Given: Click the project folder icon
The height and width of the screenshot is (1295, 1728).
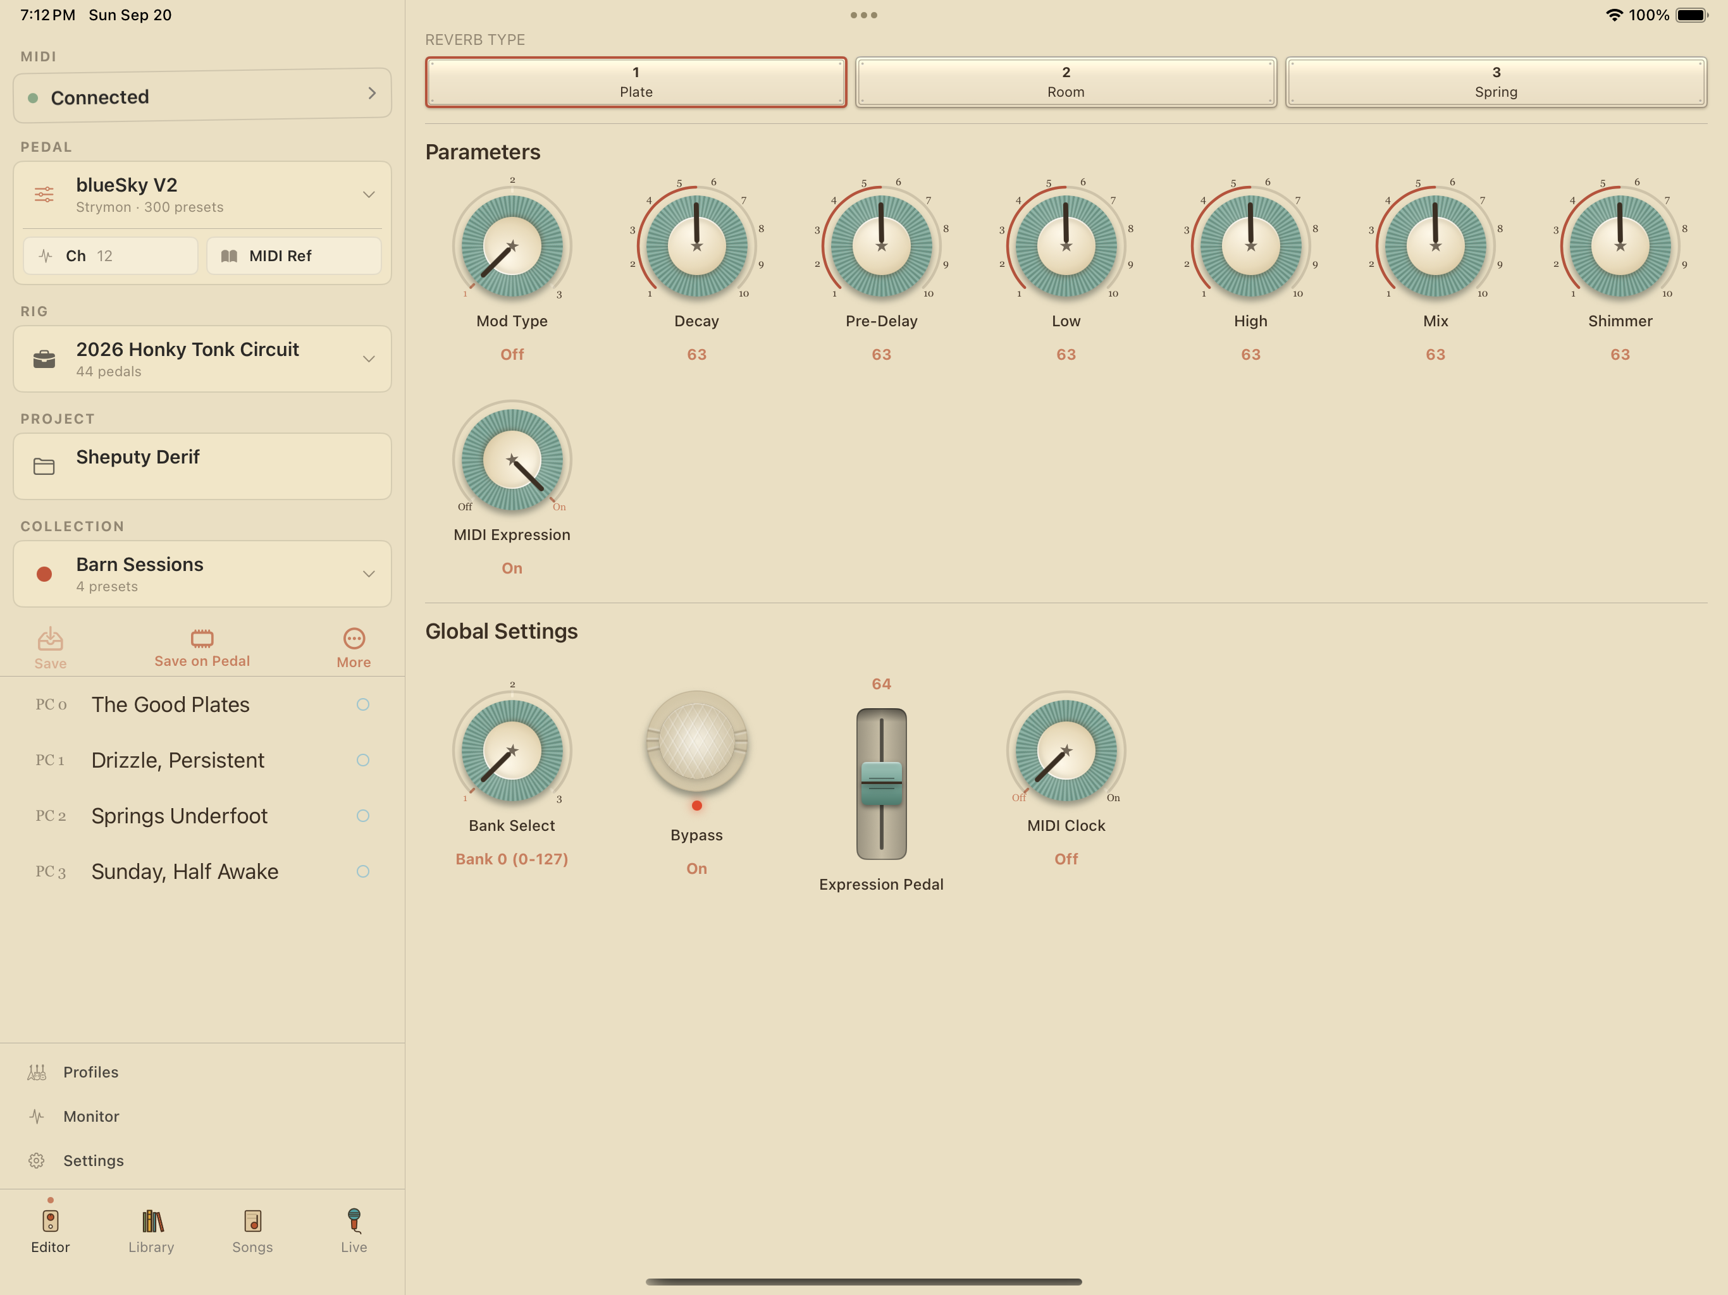Looking at the screenshot, I should pos(44,467).
